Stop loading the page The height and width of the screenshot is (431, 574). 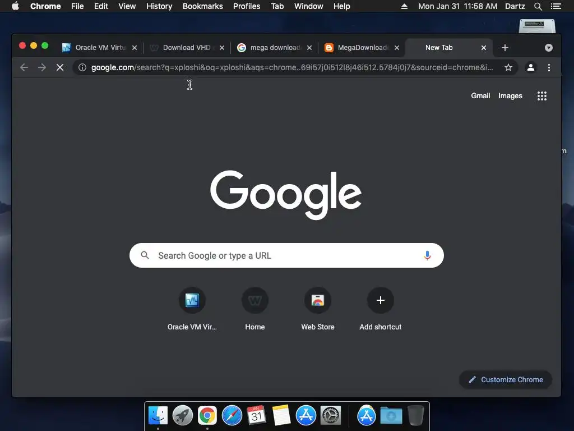tap(60, 67)
